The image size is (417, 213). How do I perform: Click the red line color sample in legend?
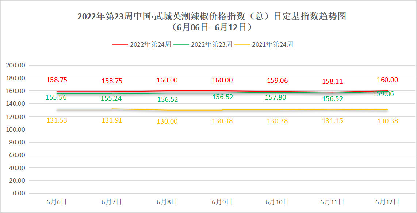click(119, 44)
